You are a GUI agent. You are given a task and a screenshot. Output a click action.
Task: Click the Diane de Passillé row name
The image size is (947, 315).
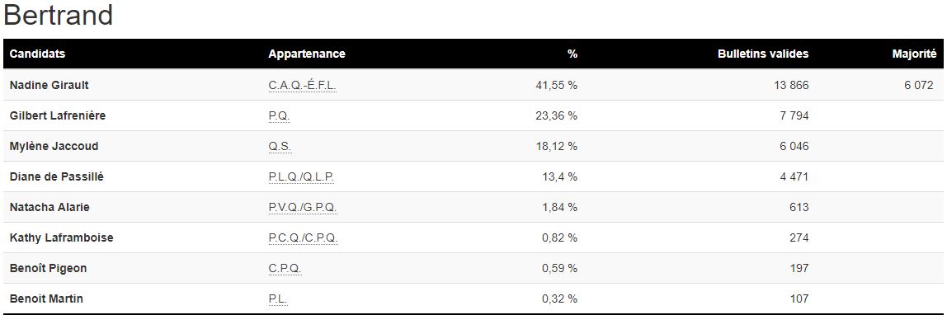pos(56,176)
